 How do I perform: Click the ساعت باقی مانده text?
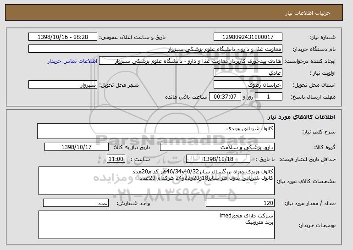(x=186, y=97)
